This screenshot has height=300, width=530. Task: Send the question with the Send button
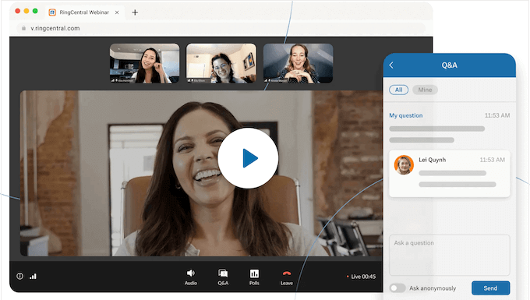tap(490, 288)
